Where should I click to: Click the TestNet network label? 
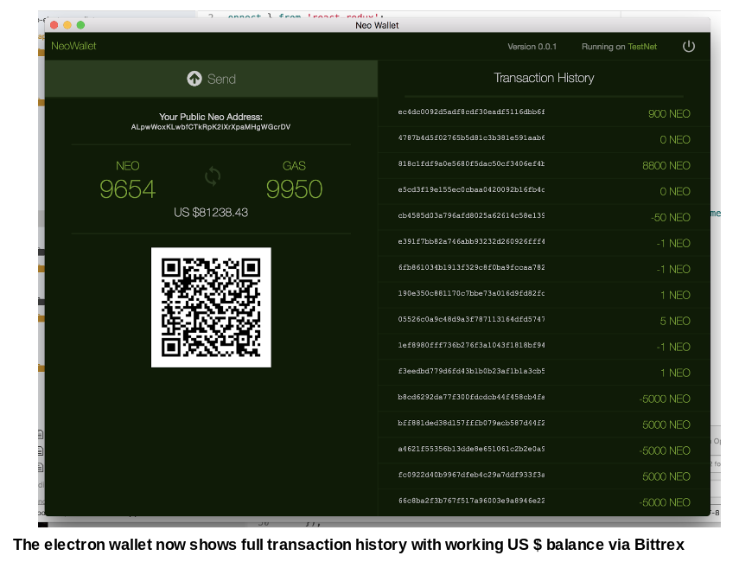click(642, 46)
